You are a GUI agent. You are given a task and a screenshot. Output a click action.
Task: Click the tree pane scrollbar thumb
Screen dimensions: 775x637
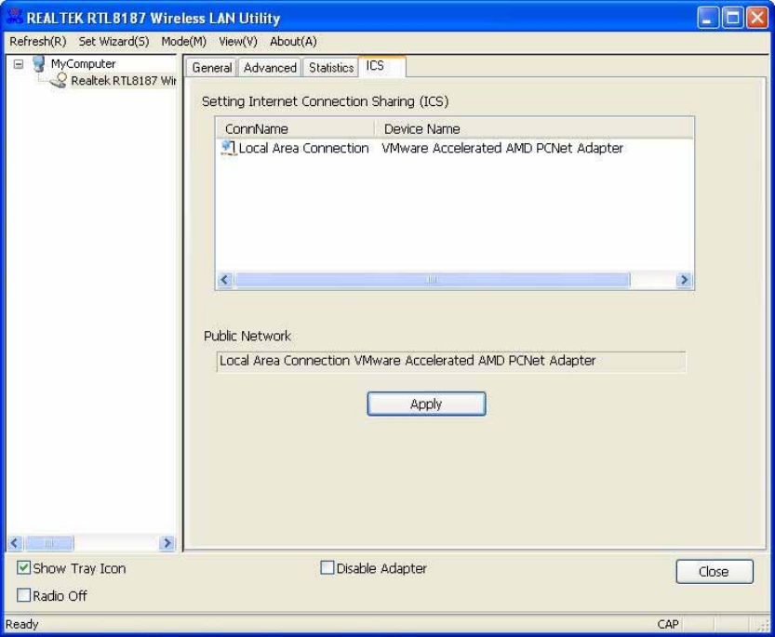point(49,543)
